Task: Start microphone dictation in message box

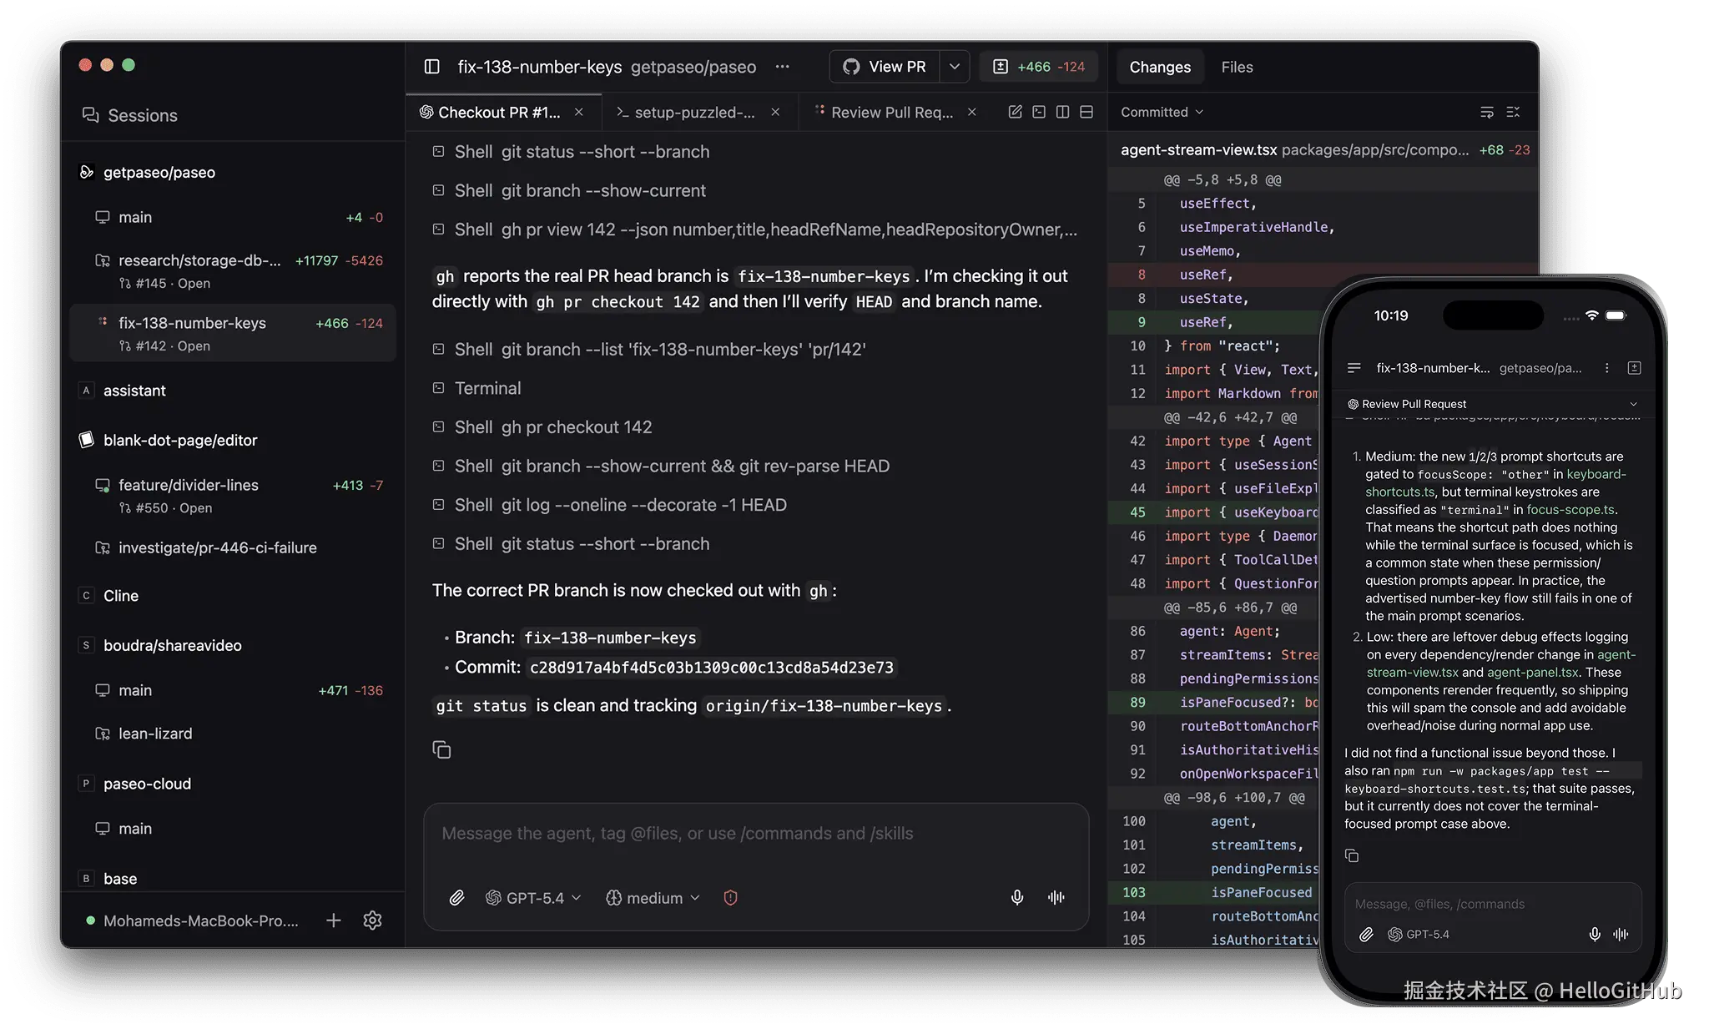Action: pos(1016,898)
